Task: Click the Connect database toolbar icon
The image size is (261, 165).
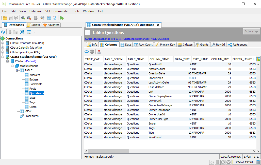Action: [x=23, y=17]
